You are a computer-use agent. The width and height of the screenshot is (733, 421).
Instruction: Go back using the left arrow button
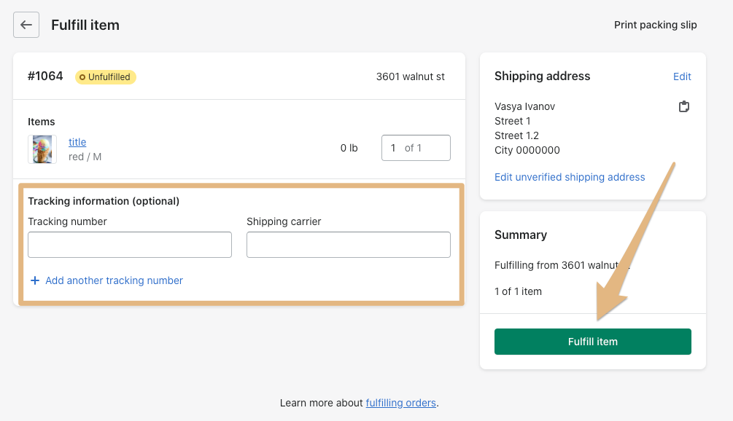tap(26, 25)
